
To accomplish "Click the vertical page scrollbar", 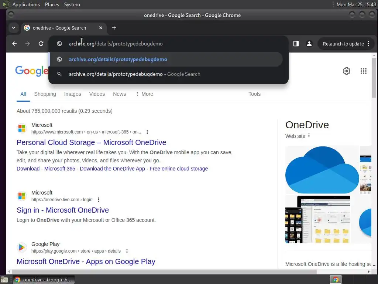I will [x=374, y=77].
